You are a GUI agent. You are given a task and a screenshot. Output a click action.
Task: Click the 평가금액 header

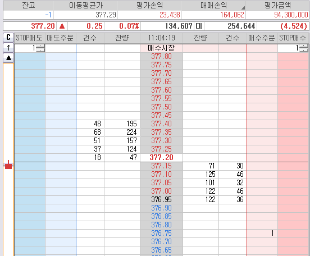pyautogui.click(x=277, y=6)
